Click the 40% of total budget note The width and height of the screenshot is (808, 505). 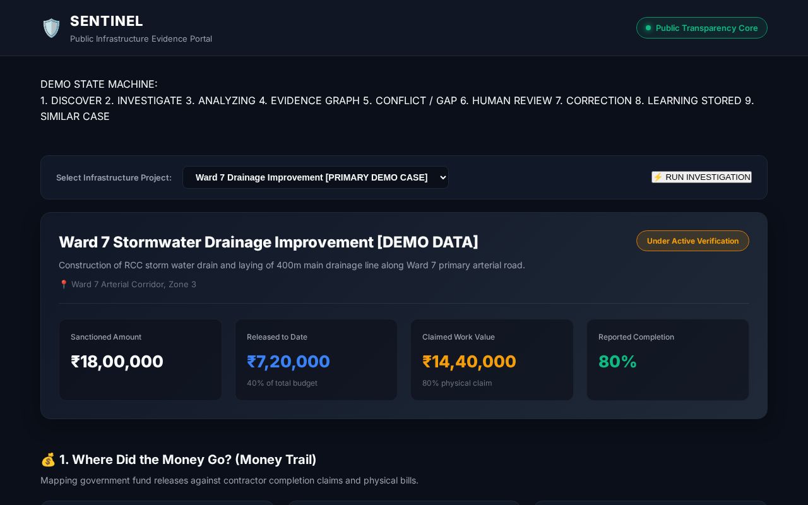pyautogui.click(x=282, y=383)
